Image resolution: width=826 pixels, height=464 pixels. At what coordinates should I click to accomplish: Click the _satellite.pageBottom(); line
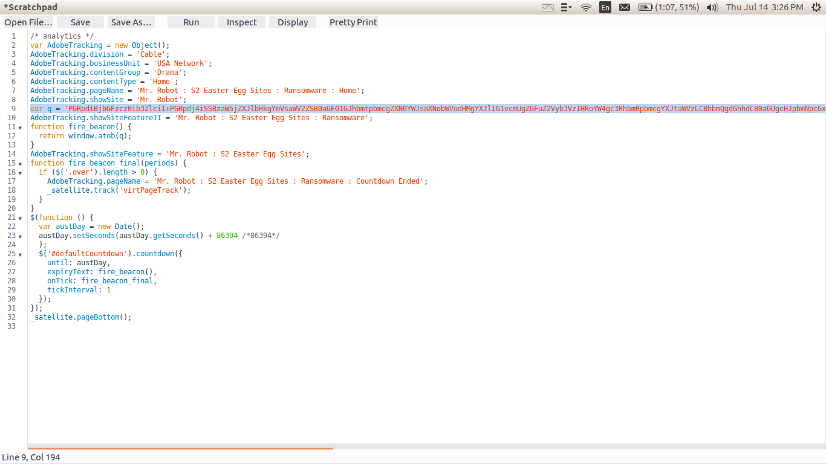tap(81, 317)
